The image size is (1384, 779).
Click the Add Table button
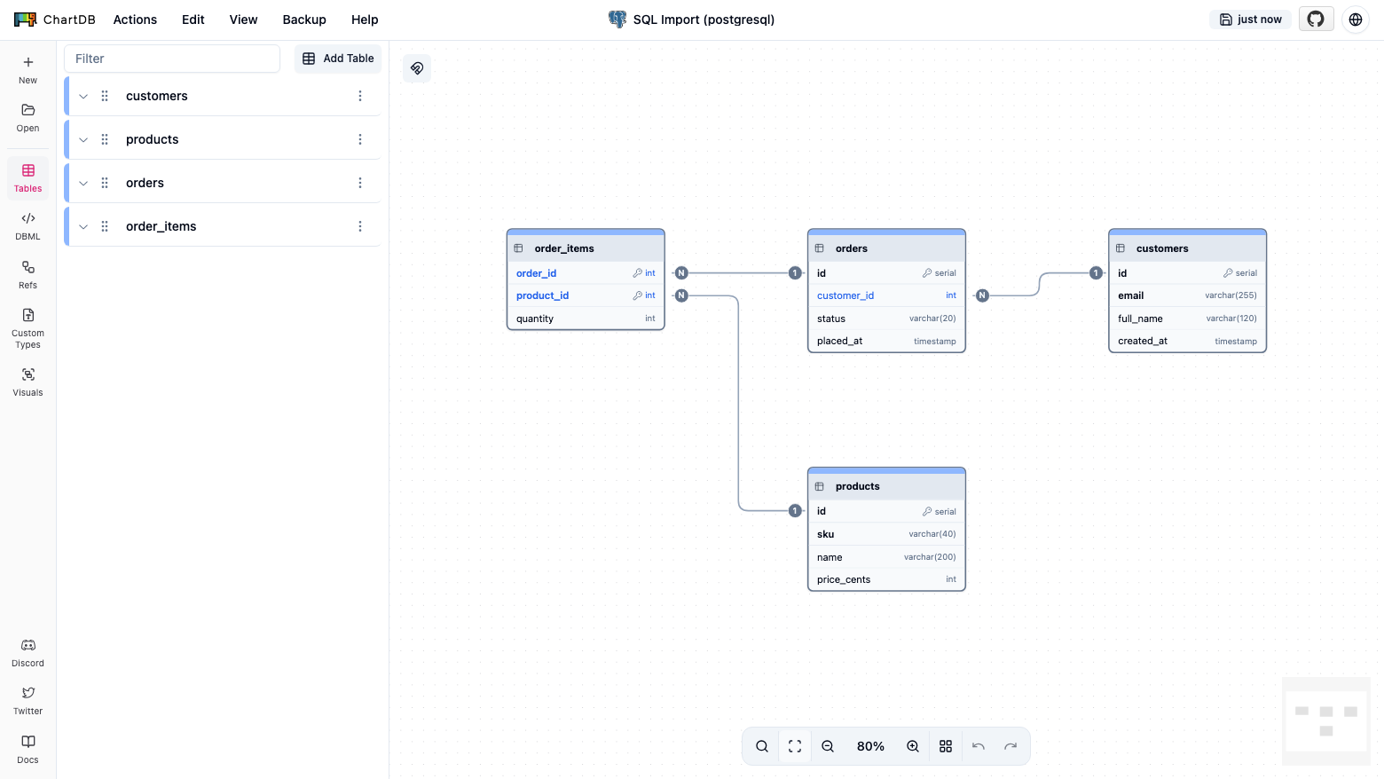(x=338, y=59)
